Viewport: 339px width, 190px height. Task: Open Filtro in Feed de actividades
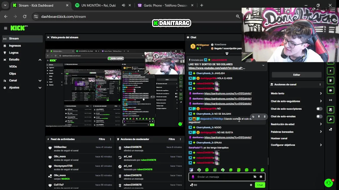pos(102,139)
